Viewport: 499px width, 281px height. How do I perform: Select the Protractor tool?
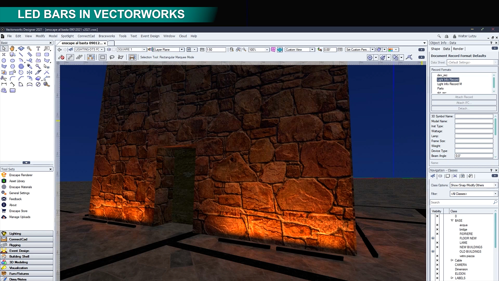pyautogui.click(x=4, y=90)
